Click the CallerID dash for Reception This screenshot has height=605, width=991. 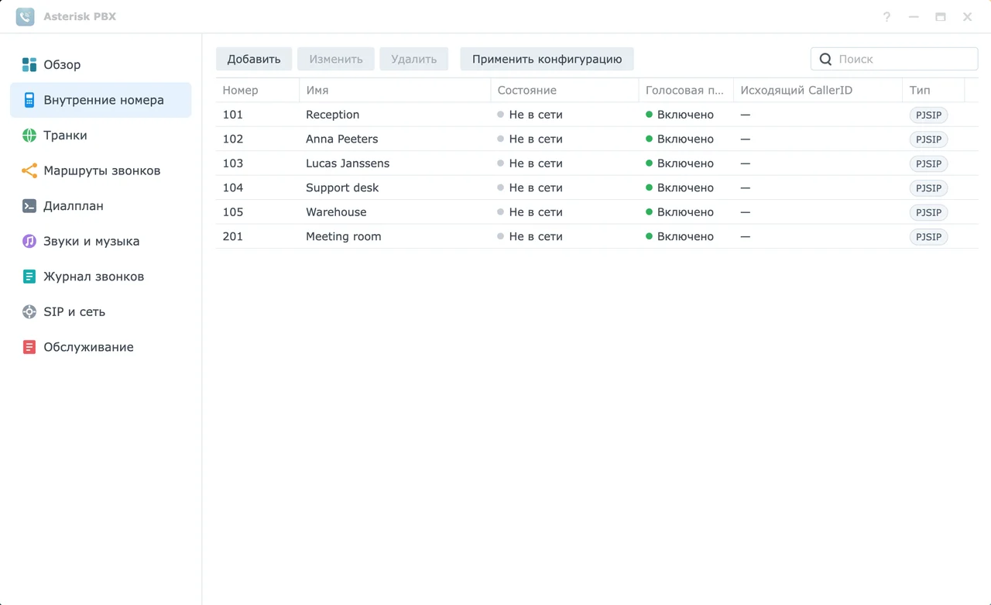pos(746,115)
